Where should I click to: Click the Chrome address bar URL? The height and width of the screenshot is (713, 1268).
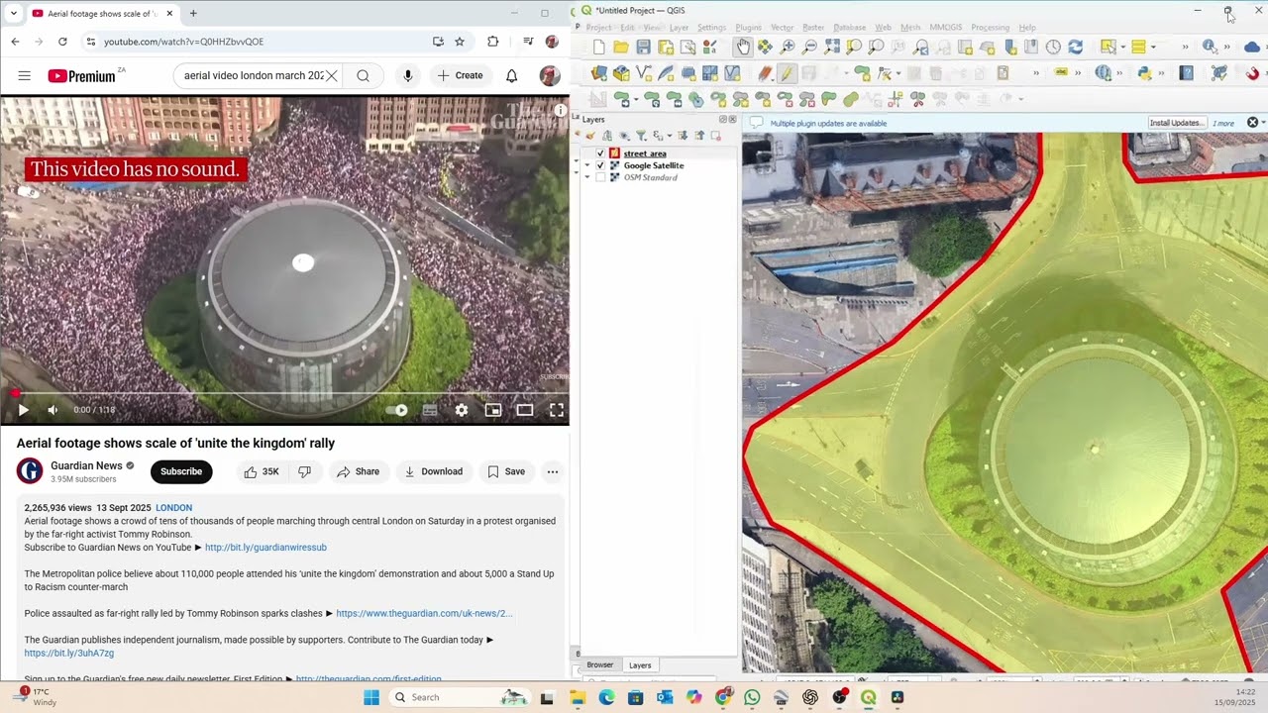tap(183, 42)
